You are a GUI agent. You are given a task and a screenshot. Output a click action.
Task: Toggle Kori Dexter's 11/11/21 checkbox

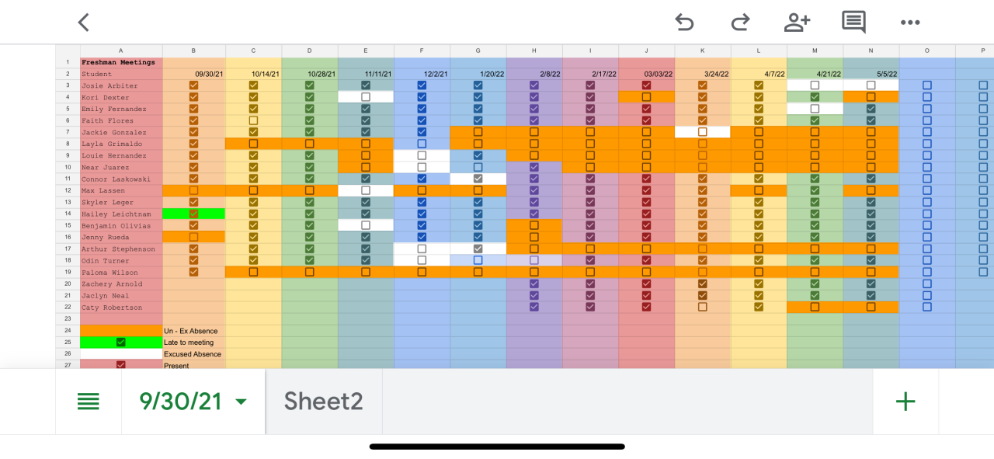tap(366, 97)
